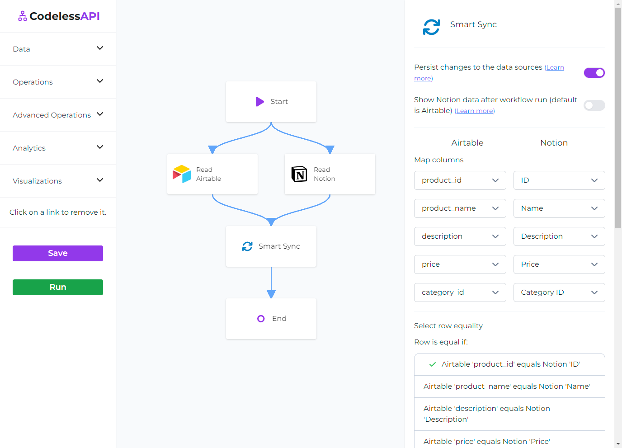Select the Read Airtable workflow node

click(x=212, y=174)
